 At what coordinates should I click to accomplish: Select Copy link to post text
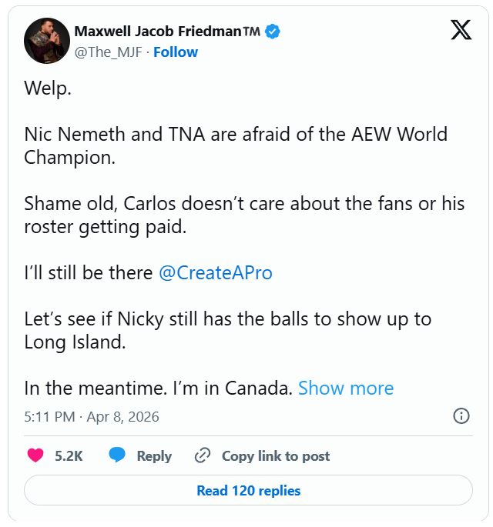pyautogui.click(x=276, y=456)
